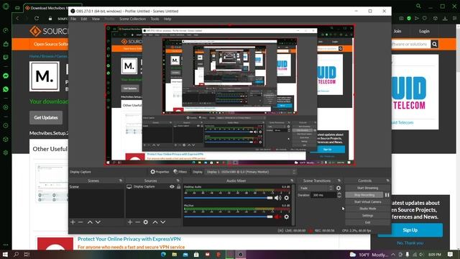
Task: Unmute Mic/Aux red speaker
Action: 277,217
